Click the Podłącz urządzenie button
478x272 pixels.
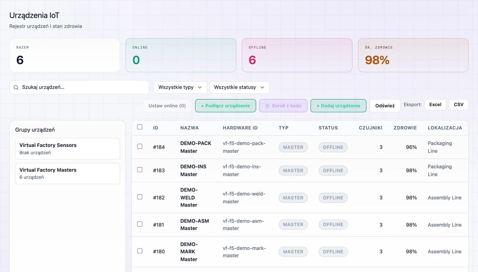[x=226, y=106]
